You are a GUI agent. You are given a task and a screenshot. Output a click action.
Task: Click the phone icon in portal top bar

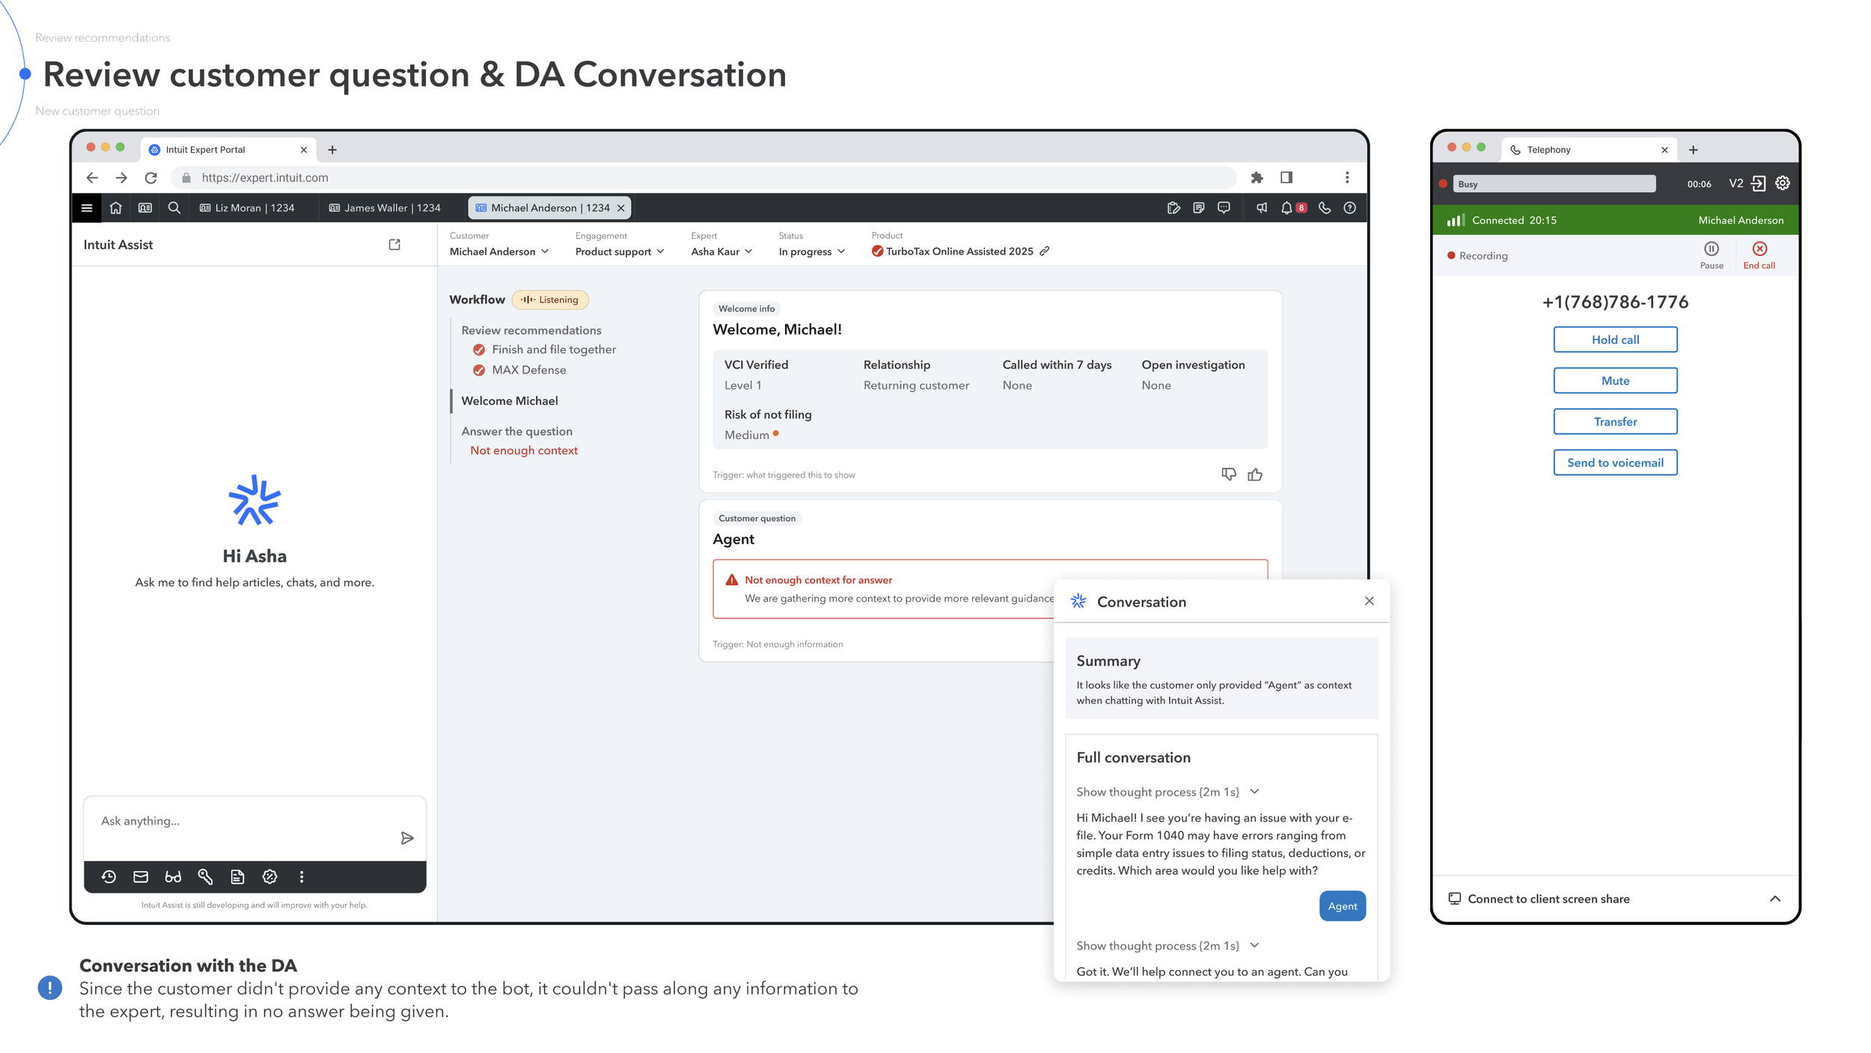click(1325, 208)
